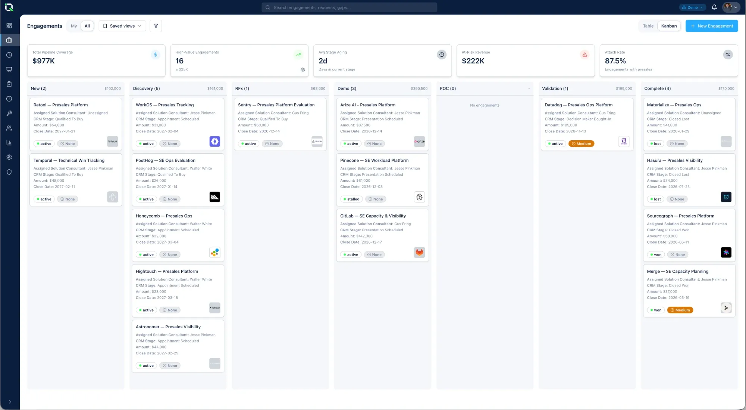Viewport: 746px width, 410px height.
Task: Open the Demo environment dropdown
Action: [692, 7]
